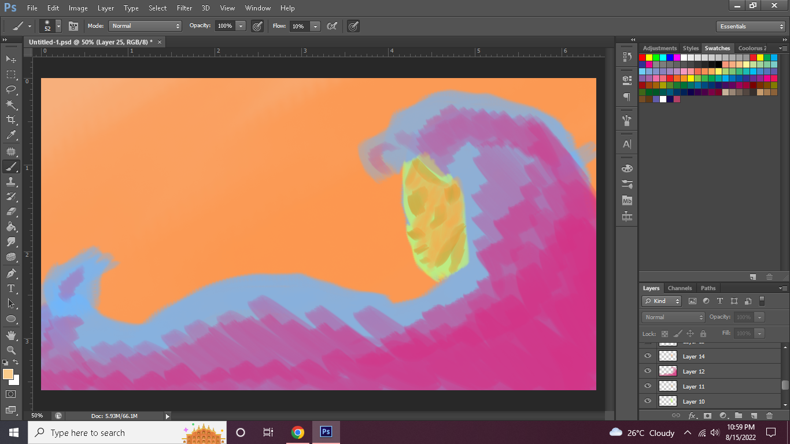Image resolution: width=790 pixels, height=444 pixels.
Task: Add a layer mask
Action: click(707, 416)
